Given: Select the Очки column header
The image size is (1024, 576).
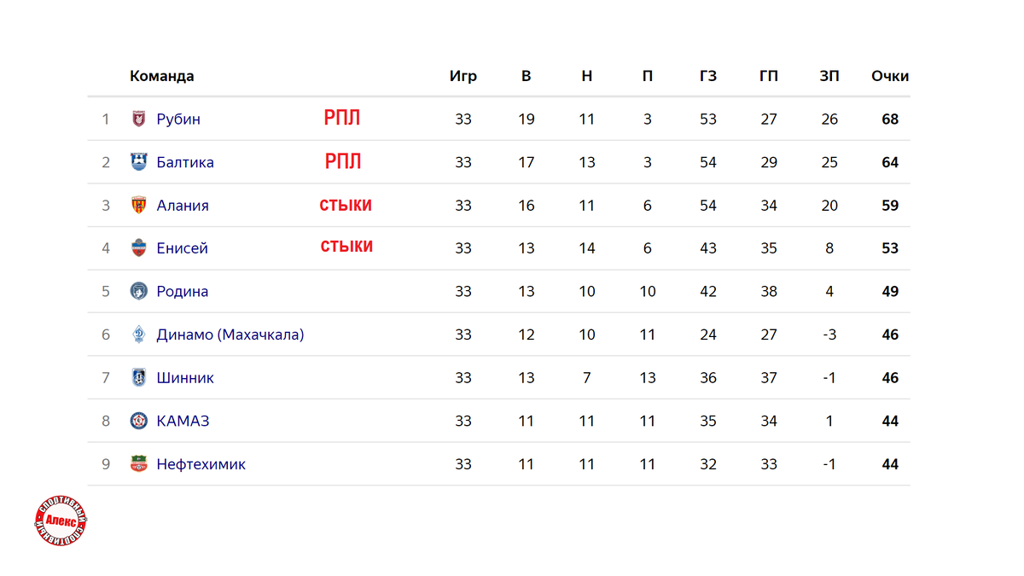Looking at the screenshot, I should pos(890,76).
